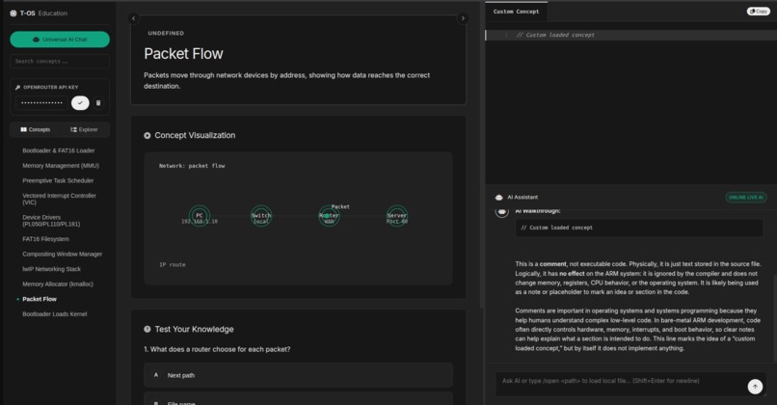
Task: Go to previous concept arrow
Action: pos(133,18)
